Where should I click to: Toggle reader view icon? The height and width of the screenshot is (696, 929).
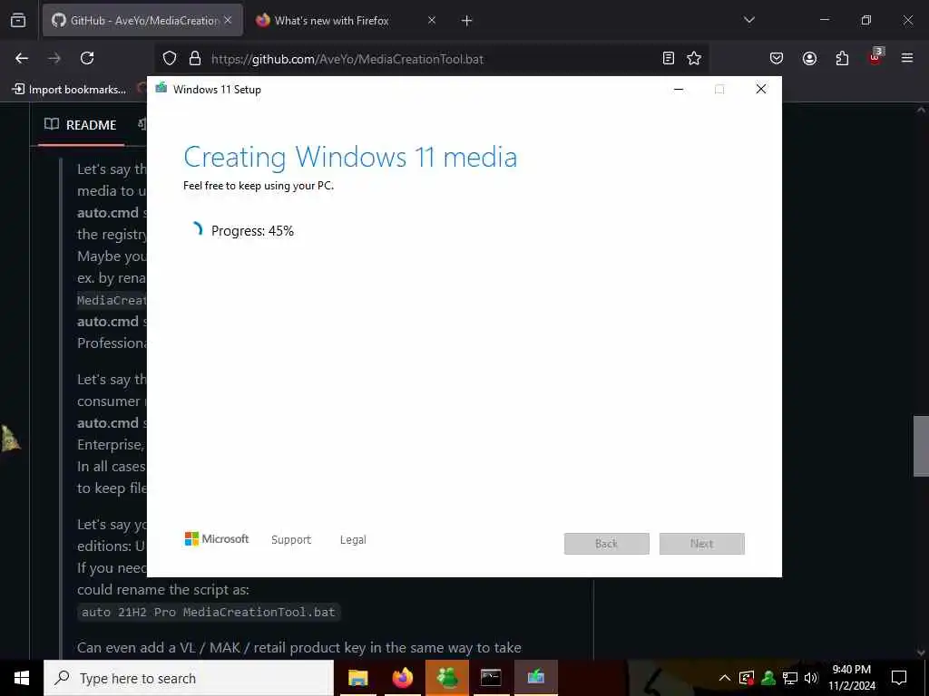pos(669,58)
